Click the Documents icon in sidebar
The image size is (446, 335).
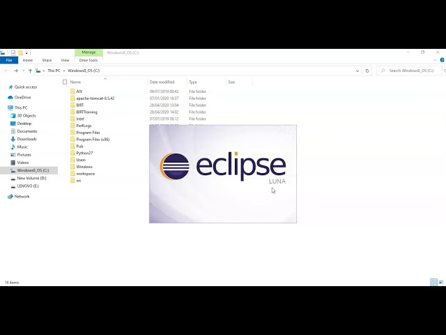tap(13, 131)
